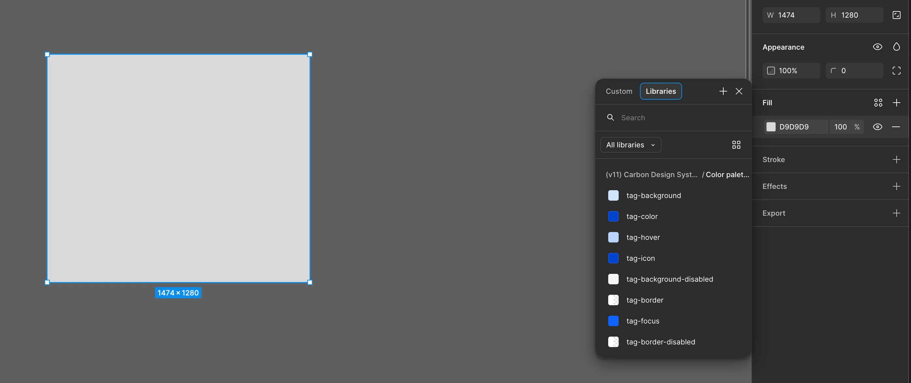
Task: Open the All libraries dropdown
Action: 630,145
